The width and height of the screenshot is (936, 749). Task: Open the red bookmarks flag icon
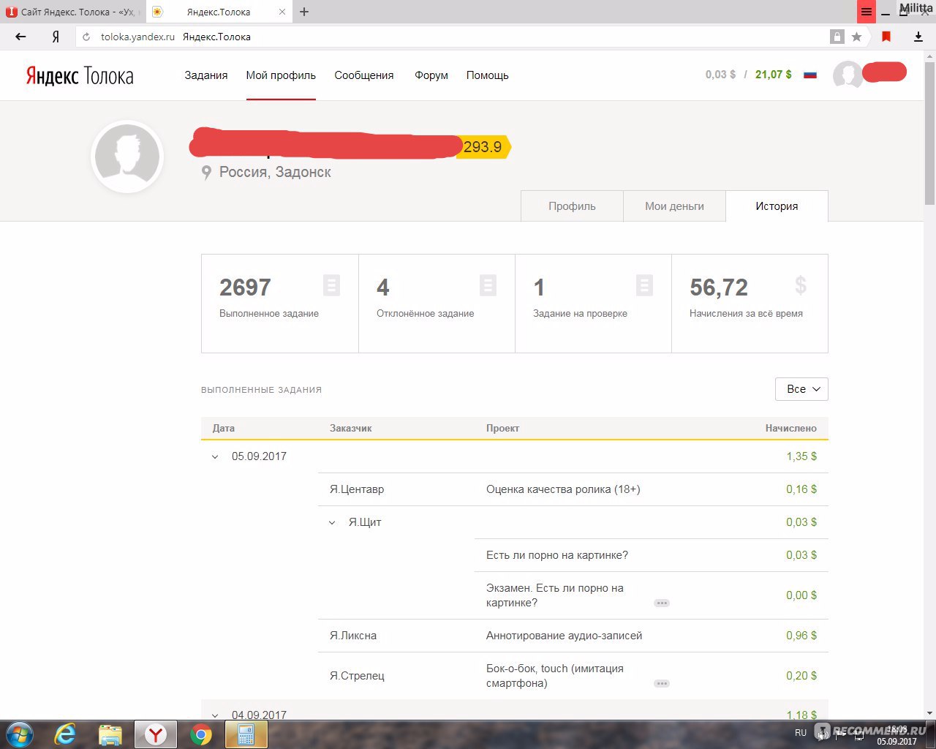coord(886,37)
